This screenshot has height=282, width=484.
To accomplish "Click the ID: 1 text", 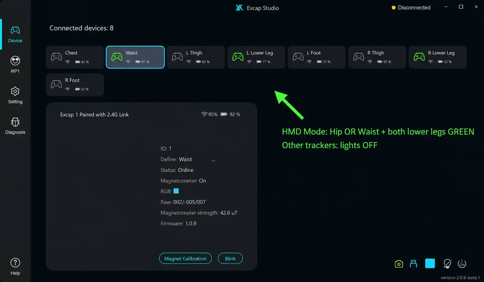I will pos(166,149).
